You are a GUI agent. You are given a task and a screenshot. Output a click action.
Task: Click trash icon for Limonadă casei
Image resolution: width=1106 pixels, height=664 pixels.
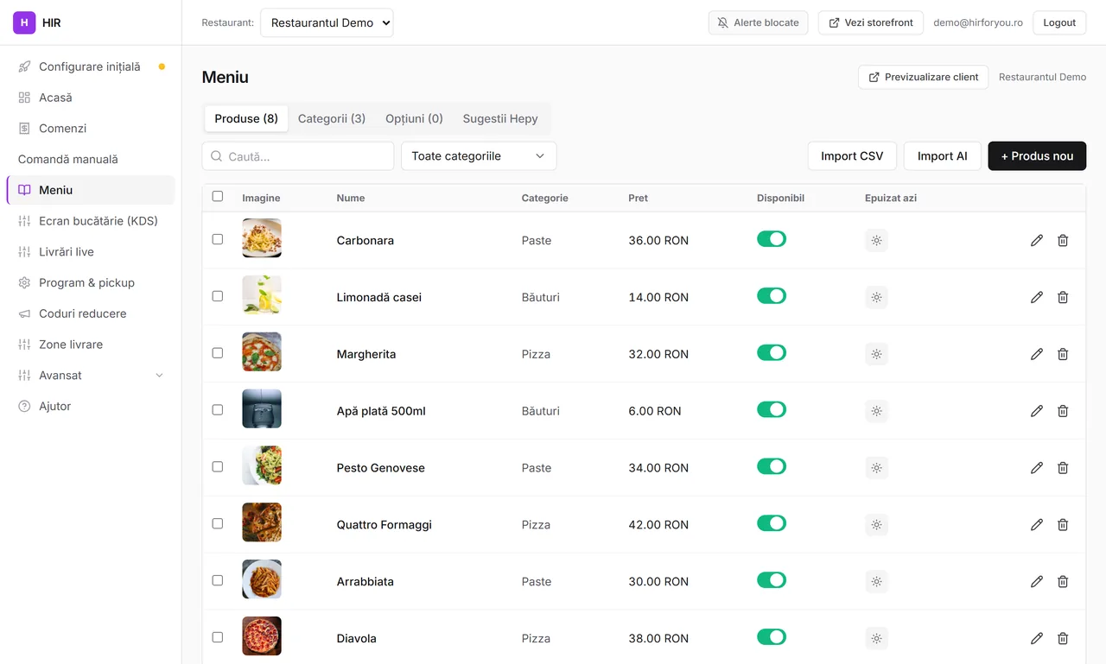pos(1063,297)
